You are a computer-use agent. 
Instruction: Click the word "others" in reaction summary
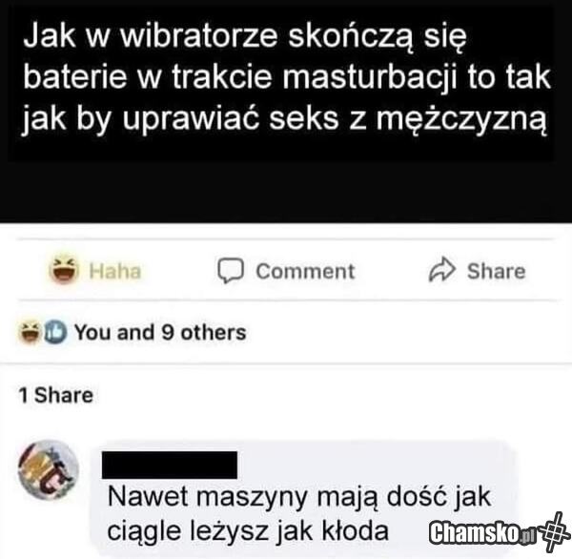click(x=214, y=333)
